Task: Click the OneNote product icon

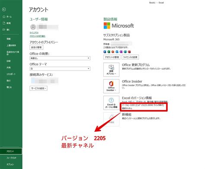Action: click(121, 52)
